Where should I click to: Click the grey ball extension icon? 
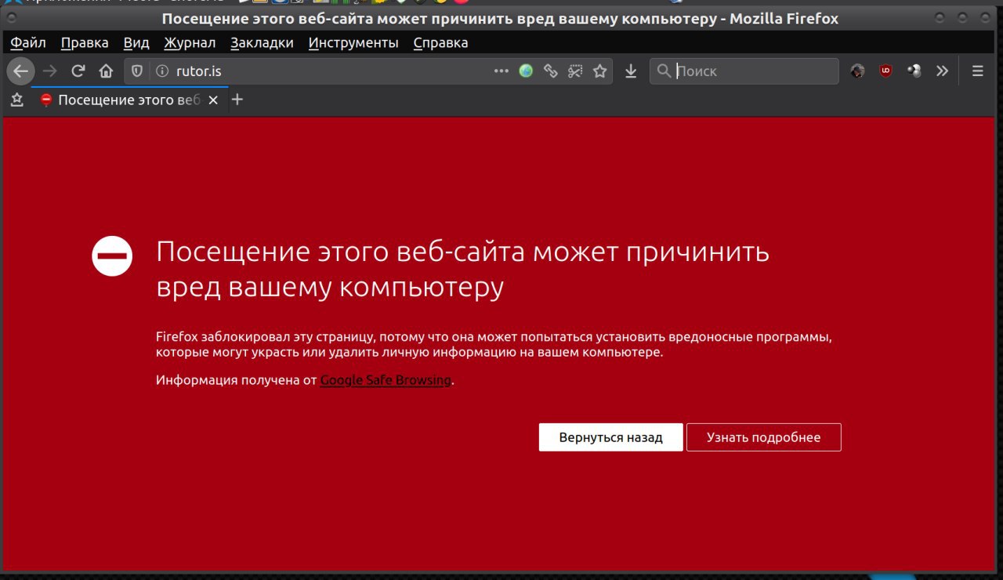(914, 71)
